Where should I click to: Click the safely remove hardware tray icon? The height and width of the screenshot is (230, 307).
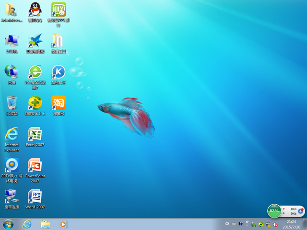point(254,225)
